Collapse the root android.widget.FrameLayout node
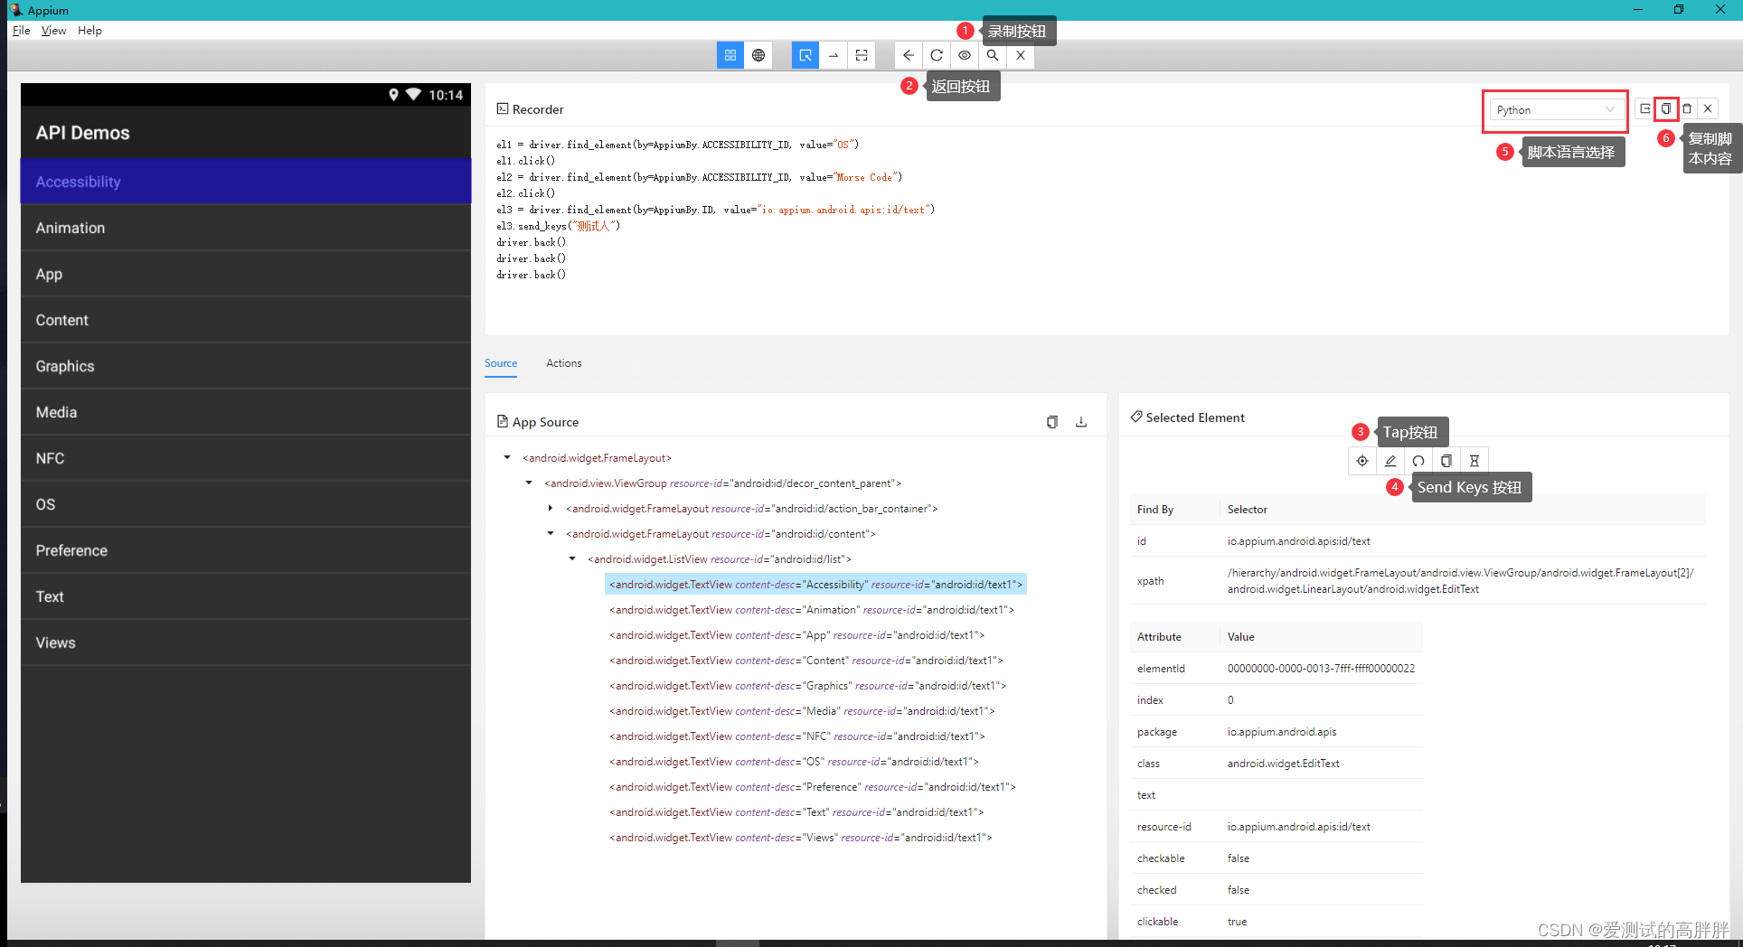This screenshot has width=1743, height=947. [x=507, y=458]
